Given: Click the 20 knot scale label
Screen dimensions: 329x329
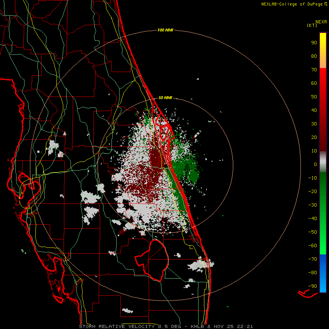Looking at the screenshot, I should tap(314, 137).
